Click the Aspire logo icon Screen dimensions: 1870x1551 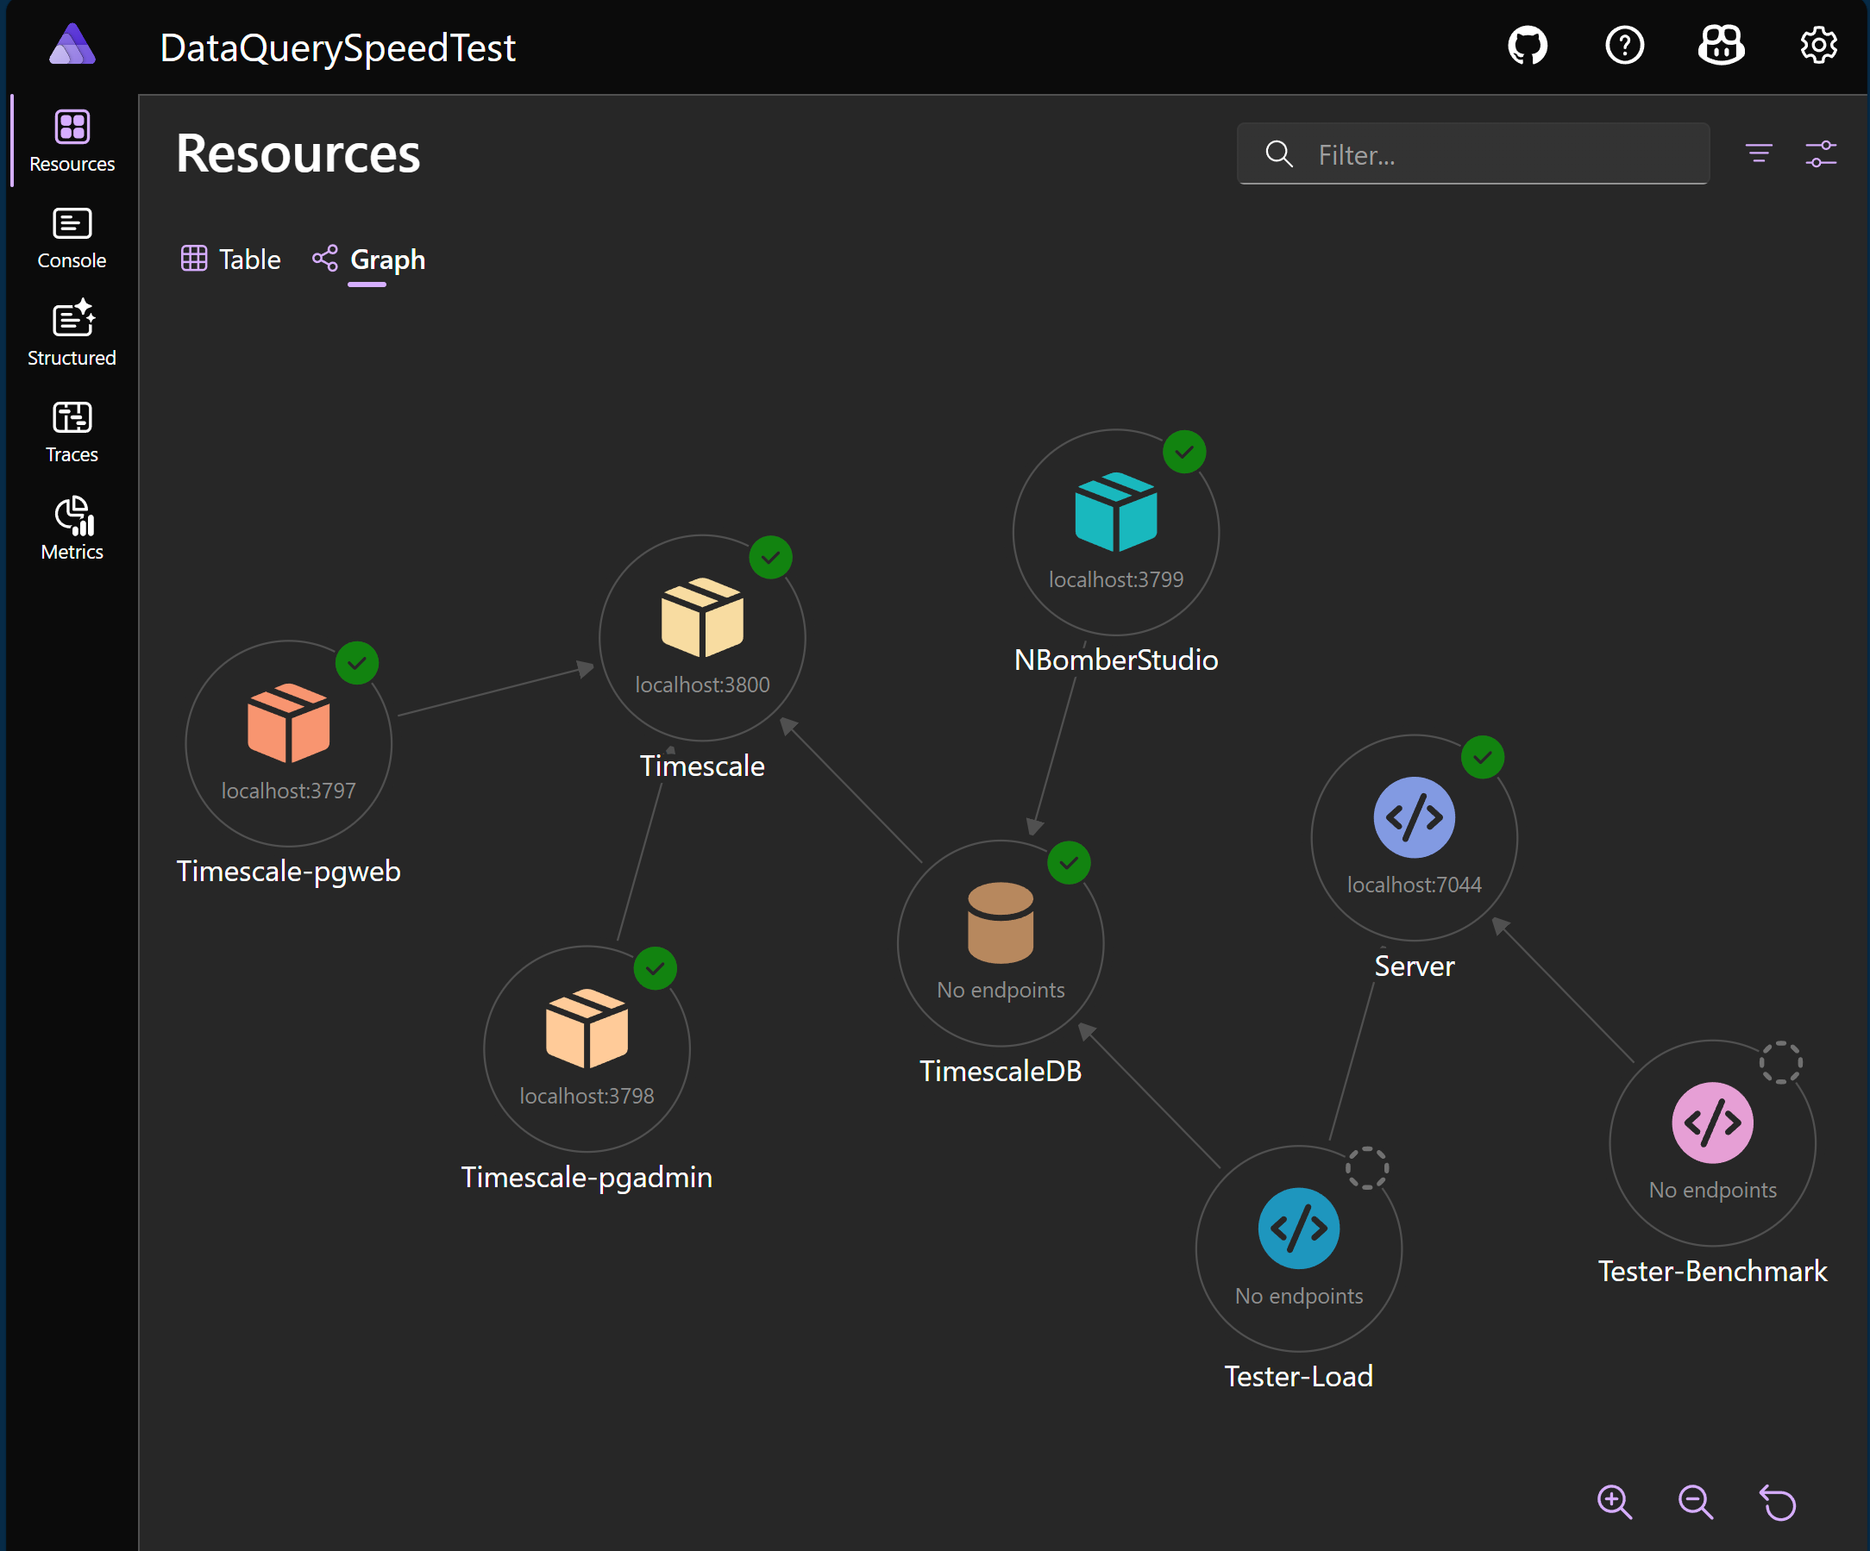[x=72, y=45]
